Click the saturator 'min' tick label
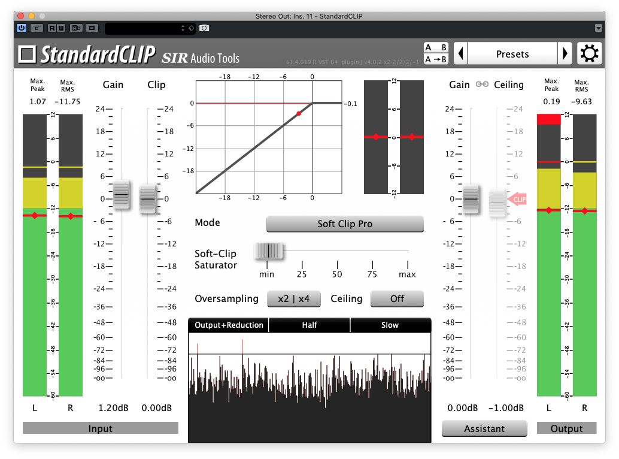This screenshot has height=459, width=619. [266, 274]
